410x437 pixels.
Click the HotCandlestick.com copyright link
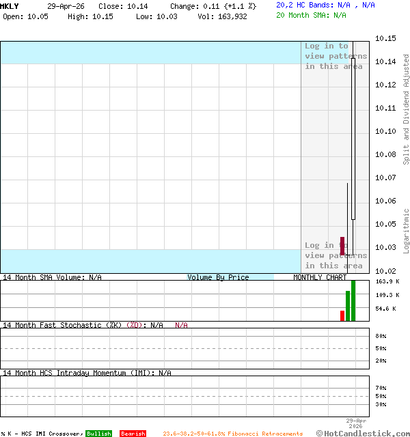tap(363, 433)
